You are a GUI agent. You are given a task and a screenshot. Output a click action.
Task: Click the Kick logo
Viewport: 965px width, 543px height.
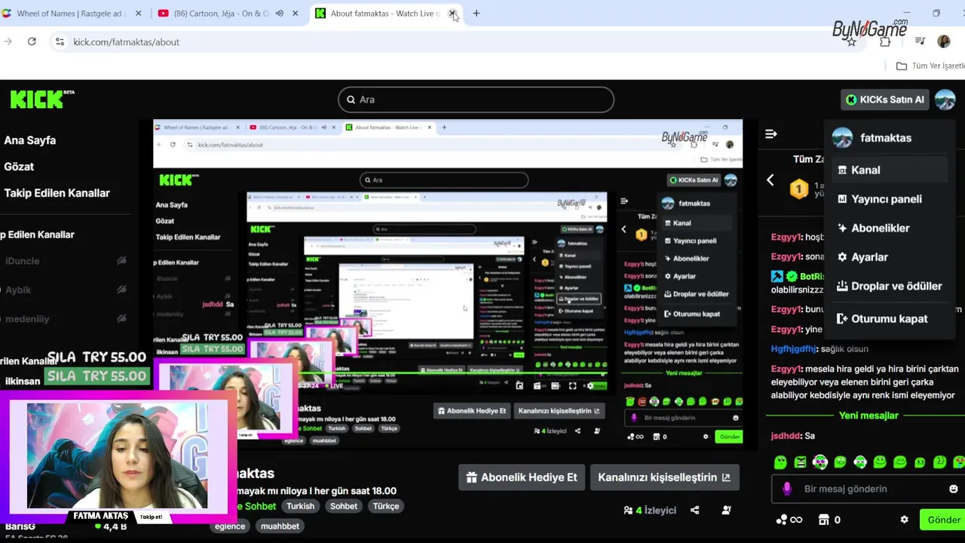click(x=42, y=99)
